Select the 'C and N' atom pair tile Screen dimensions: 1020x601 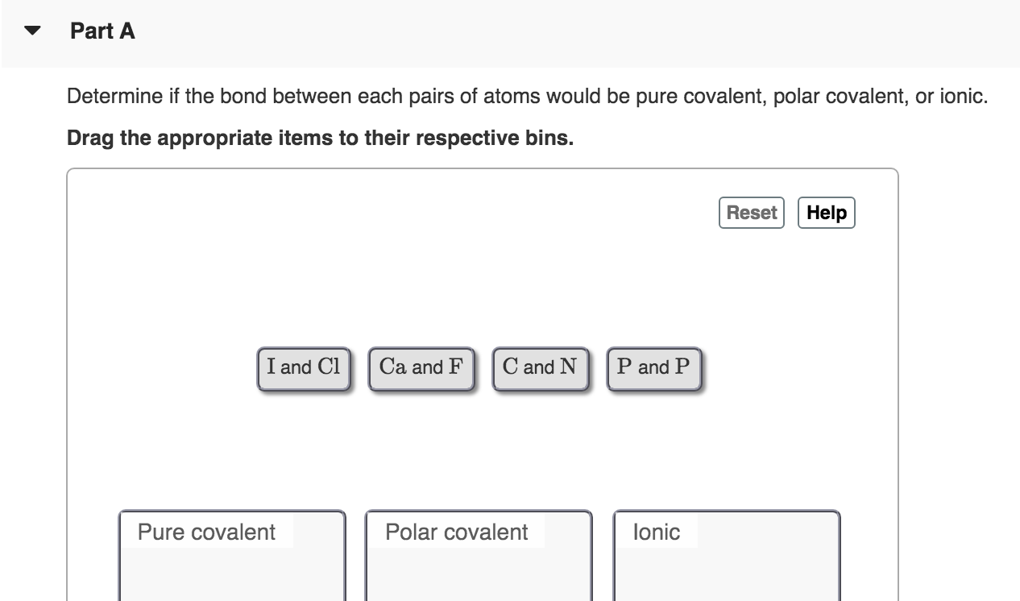[x=539, y=367]
